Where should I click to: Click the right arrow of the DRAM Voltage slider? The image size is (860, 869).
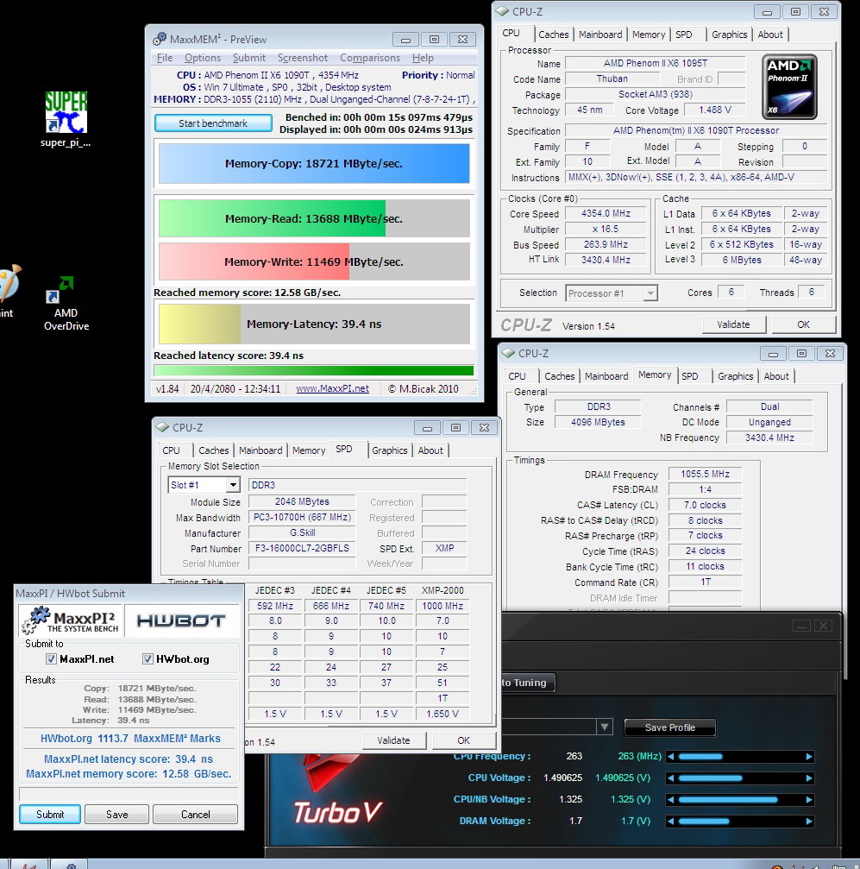pyautogui.click(x=809, y=822)
